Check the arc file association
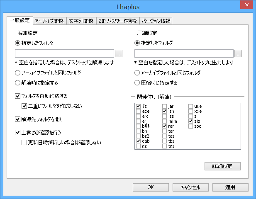The height and width of the screenshot is (199, 256). [138, 116]
